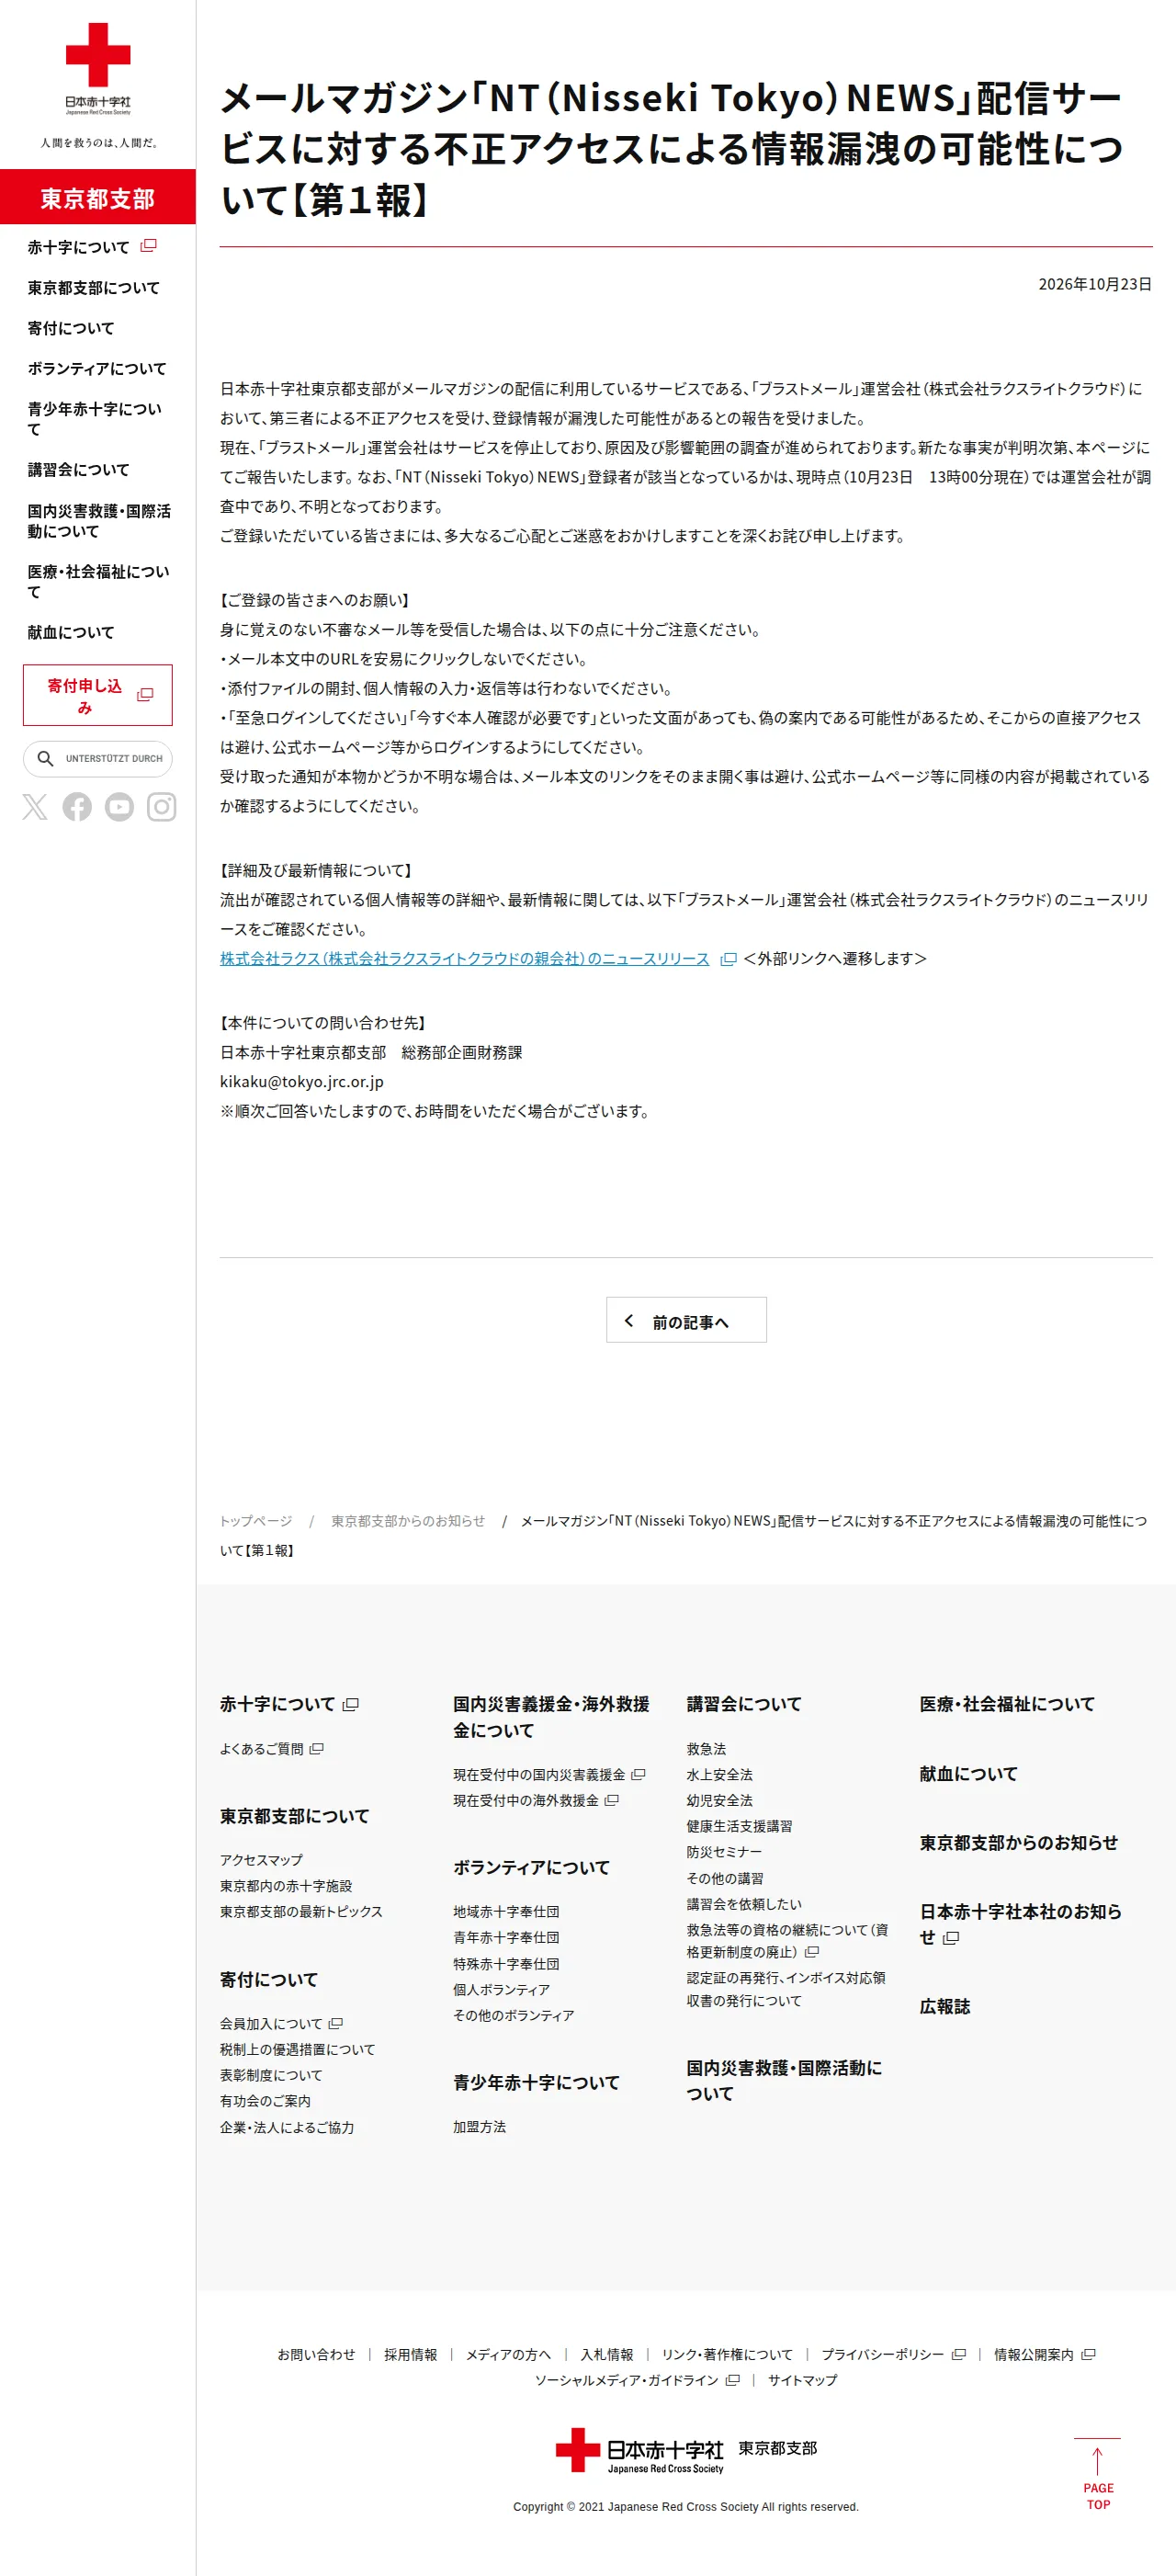
Task: Click the date 2026年10月23日
Action: pos(1095,284)
